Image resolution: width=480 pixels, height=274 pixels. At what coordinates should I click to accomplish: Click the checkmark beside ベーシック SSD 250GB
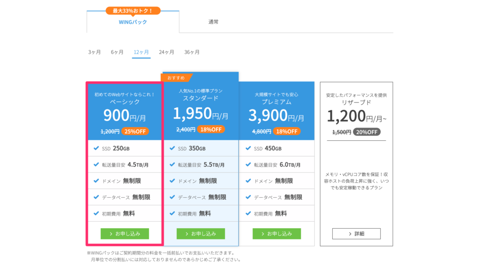point(96,148)
